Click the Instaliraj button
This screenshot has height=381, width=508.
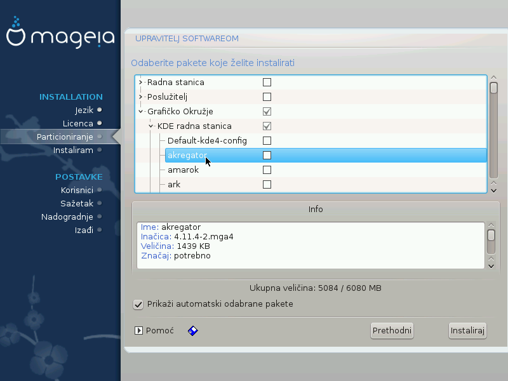[467, 330]
